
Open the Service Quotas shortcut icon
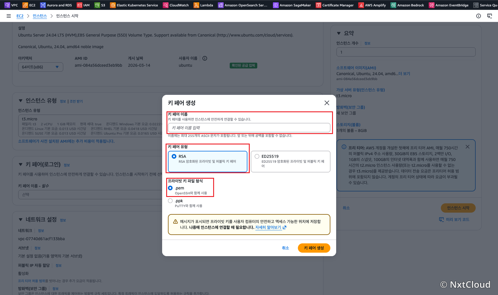(476, 5)
